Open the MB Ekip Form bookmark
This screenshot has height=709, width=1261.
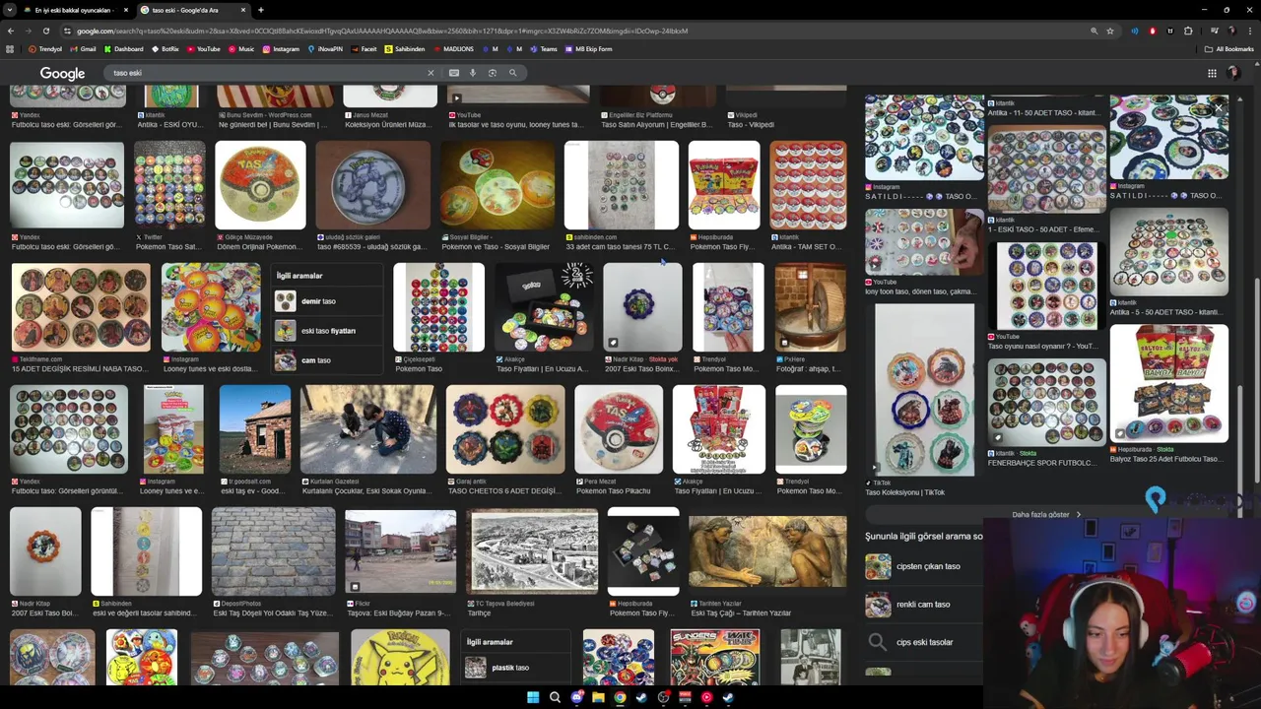point(588,49)
